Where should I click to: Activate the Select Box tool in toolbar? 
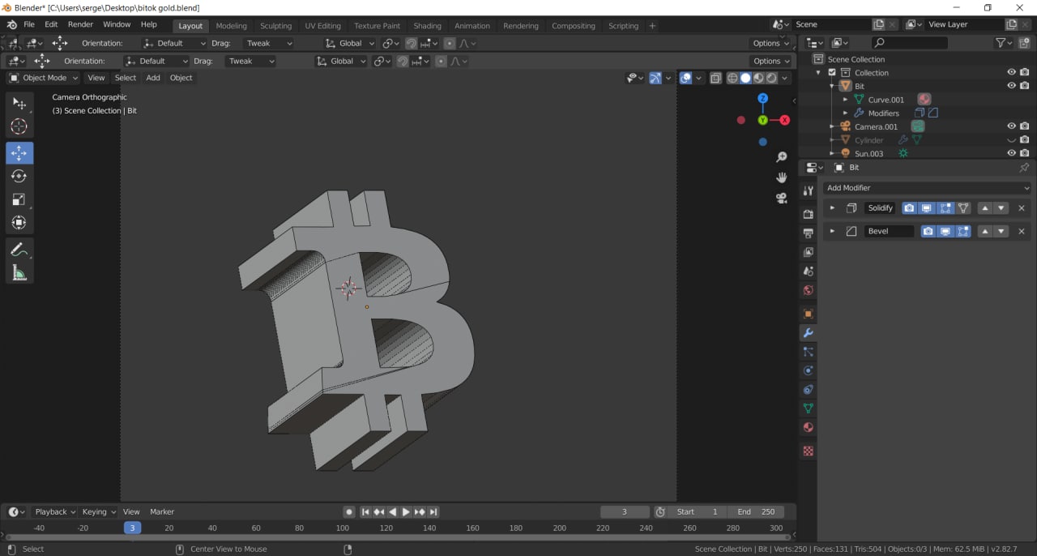coord(19,103)
